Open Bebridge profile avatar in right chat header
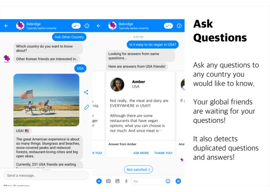This screenshot has width=270, height=192. (112, 26)
